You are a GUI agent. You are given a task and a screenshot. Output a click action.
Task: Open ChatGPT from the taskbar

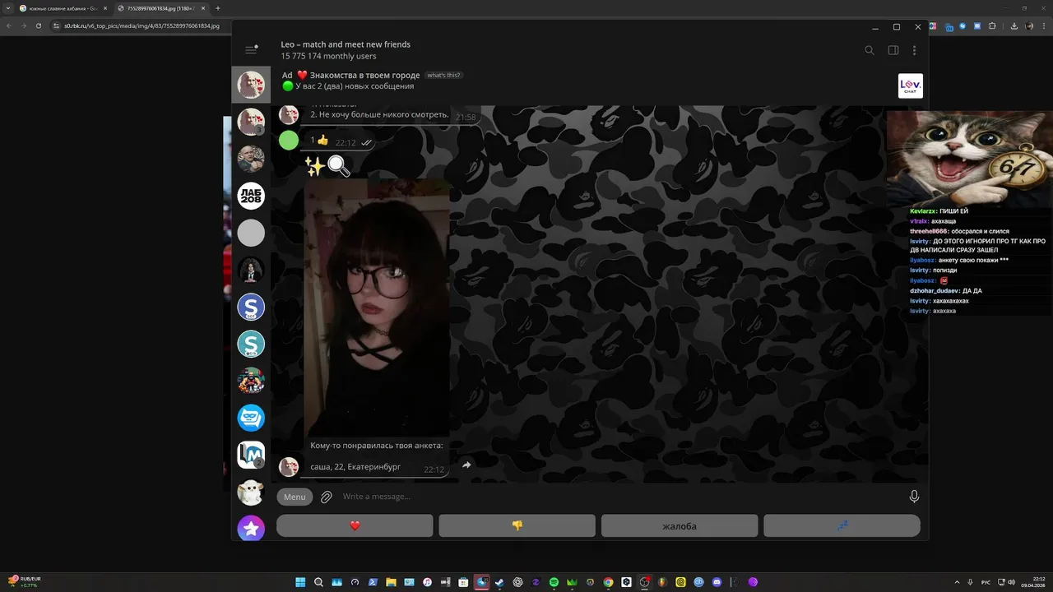click(x=517, y=582)
